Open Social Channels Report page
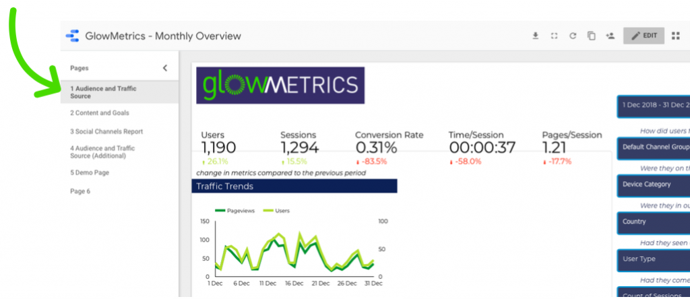Screen dimensions: 690x299 click(106, 132)
